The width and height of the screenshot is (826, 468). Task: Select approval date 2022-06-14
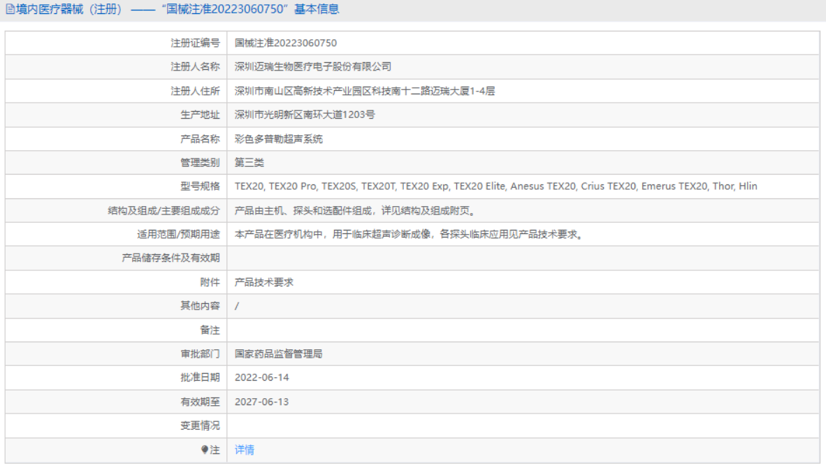[x=262, y=377]
